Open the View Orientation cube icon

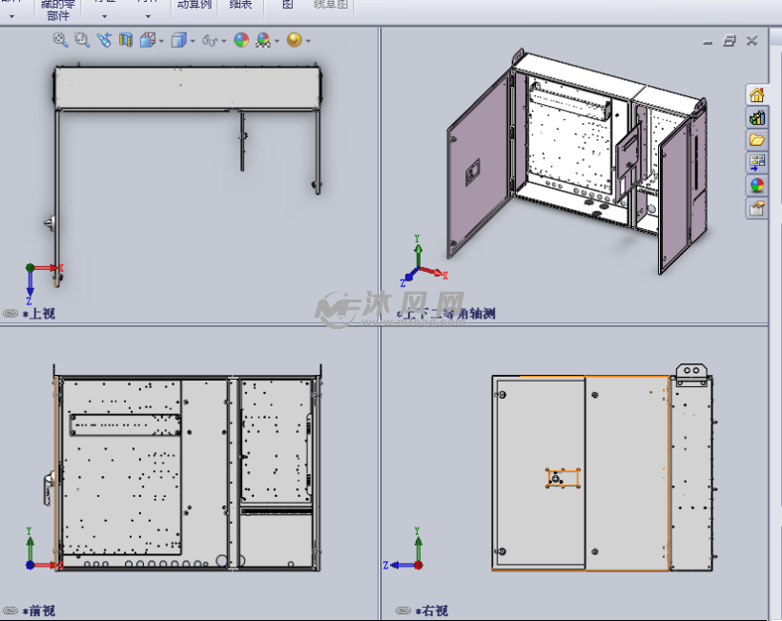pos(148,40)
